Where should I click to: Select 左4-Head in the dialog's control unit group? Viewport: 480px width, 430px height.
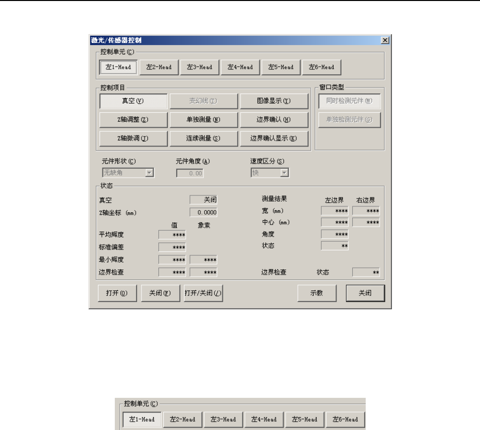(240, 67)
